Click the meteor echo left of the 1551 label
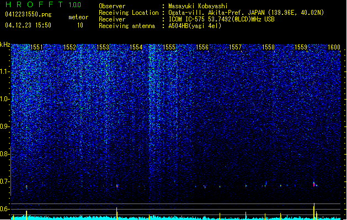The width and height of the screenshot is (347, 220). click(26, 186)
